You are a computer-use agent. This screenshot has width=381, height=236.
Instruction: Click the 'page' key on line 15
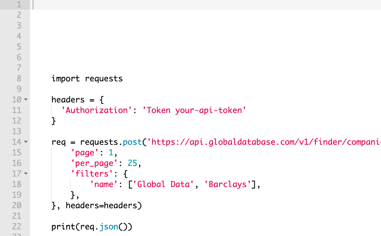tap(85, 153)
